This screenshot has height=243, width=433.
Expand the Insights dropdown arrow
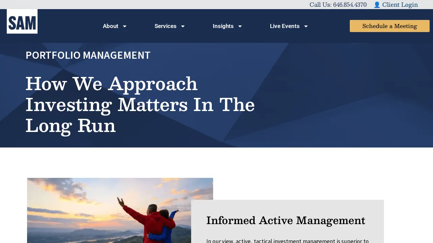pyautogui.click(x=240, y=26)
